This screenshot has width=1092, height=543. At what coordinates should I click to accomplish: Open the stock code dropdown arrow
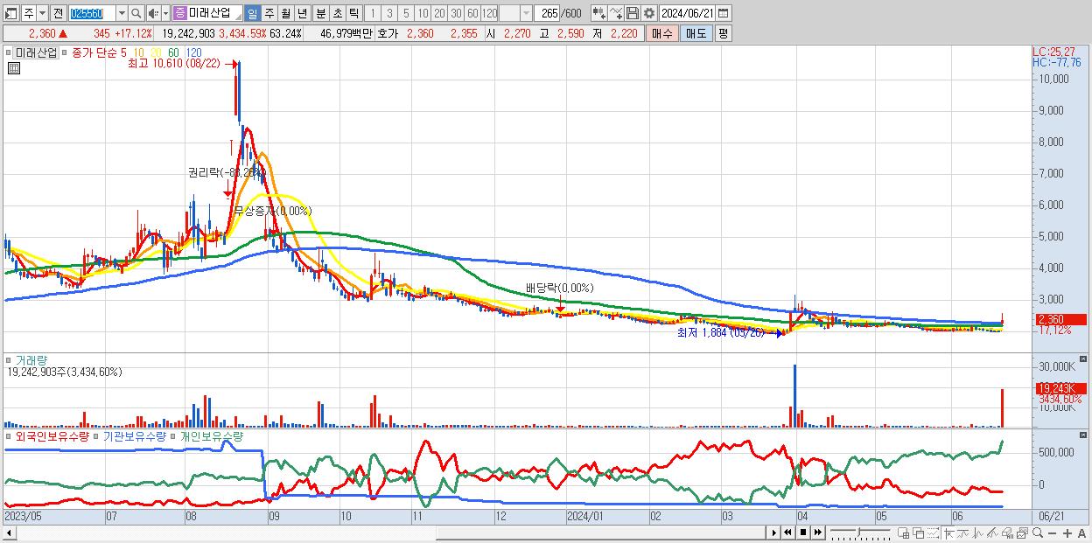[122, 13]
